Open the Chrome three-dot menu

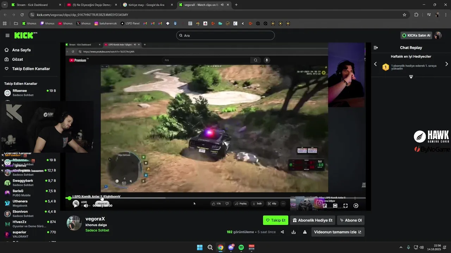click(x=446, y=15)
